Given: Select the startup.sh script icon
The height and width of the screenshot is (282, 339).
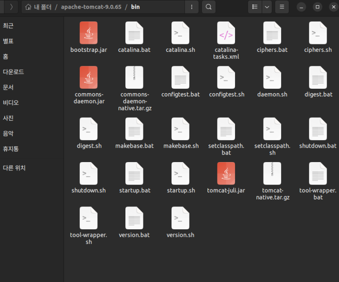Looking at the screenshot, I should coord(180,174).
